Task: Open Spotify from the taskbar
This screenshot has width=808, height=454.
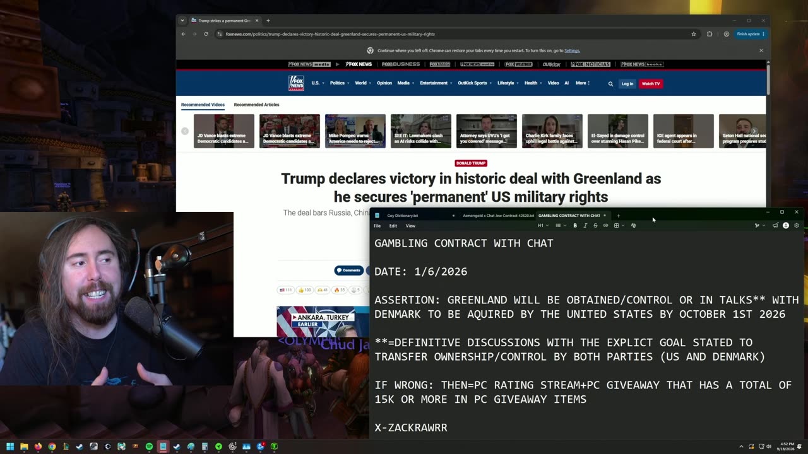Action: coord(149,446)
